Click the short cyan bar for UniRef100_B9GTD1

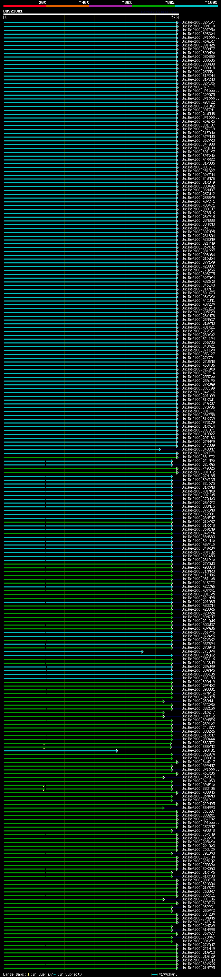coord(61,751)
